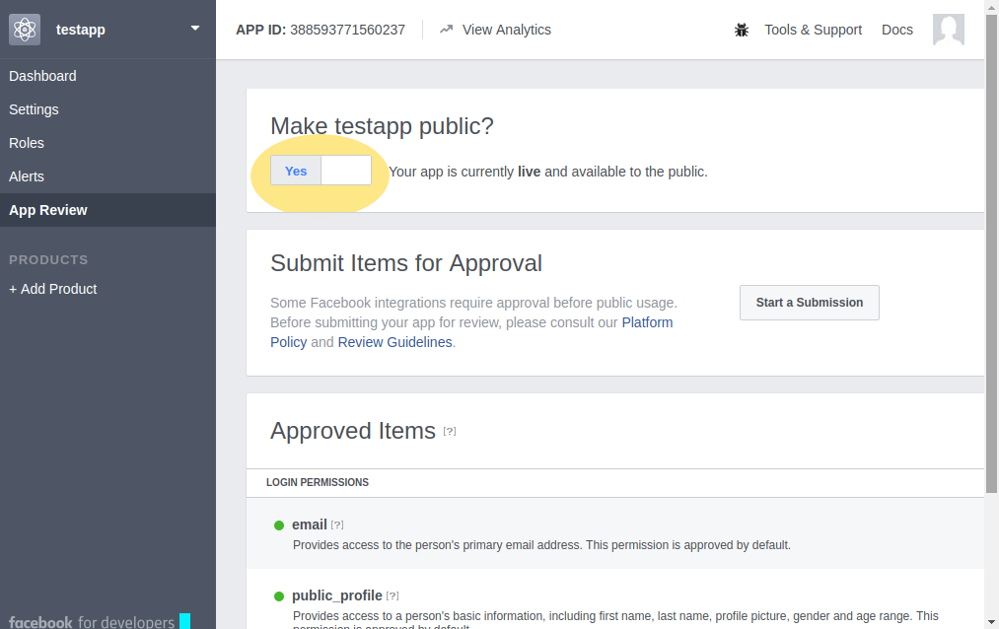
Task: Open the Review Guidelines link
Action: click(394, 342)
